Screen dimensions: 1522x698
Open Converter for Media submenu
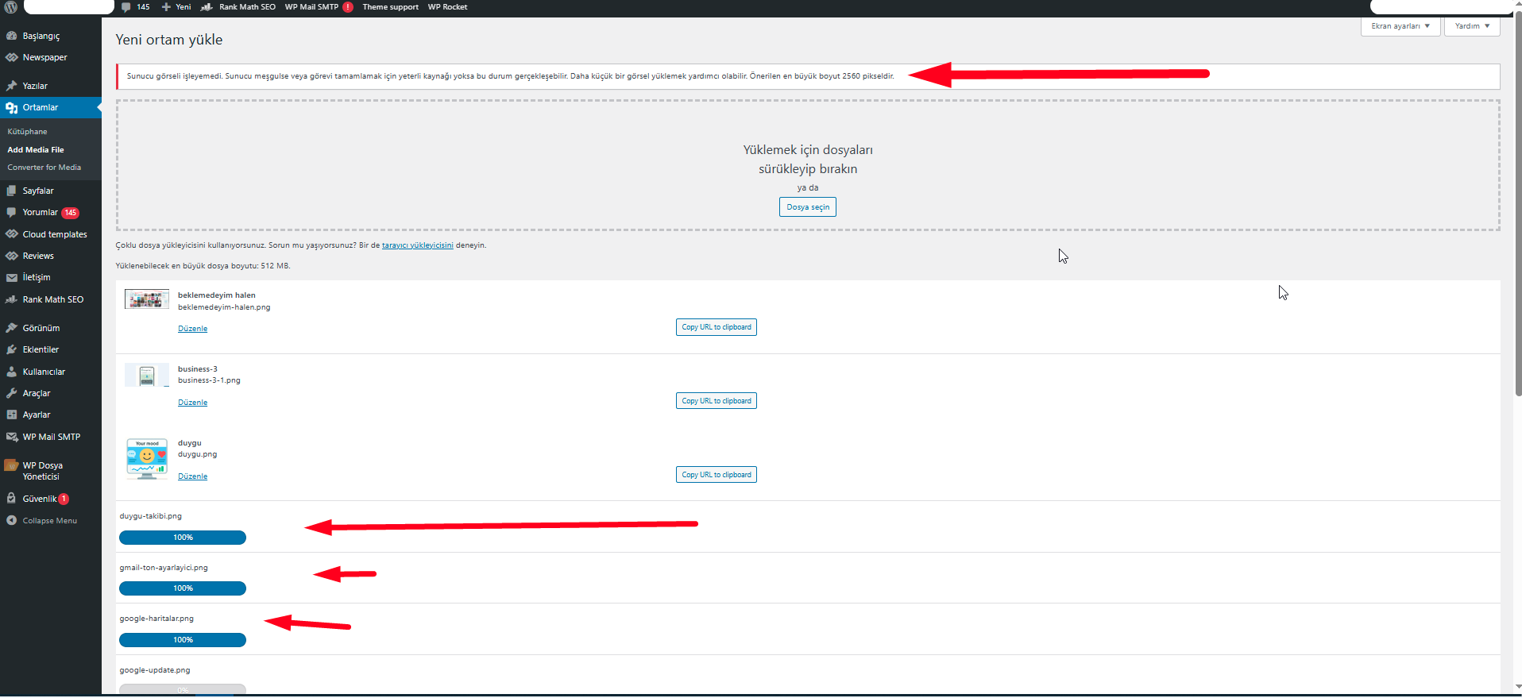(x=44, y=168)
